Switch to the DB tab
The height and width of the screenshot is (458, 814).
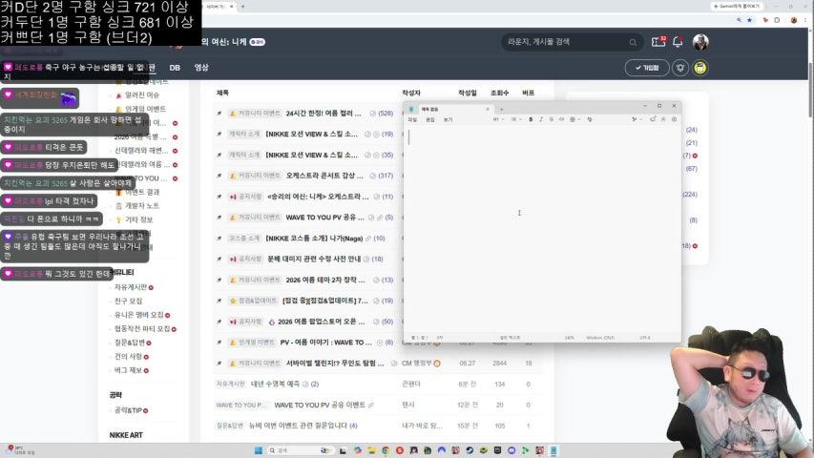(x=175, y=68)
